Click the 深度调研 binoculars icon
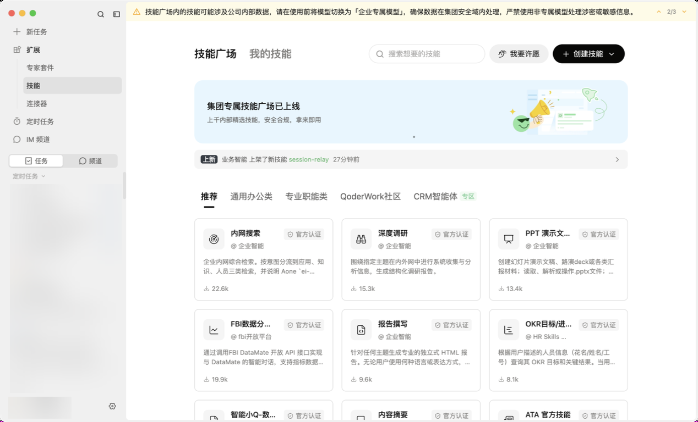 coord(361,239)
